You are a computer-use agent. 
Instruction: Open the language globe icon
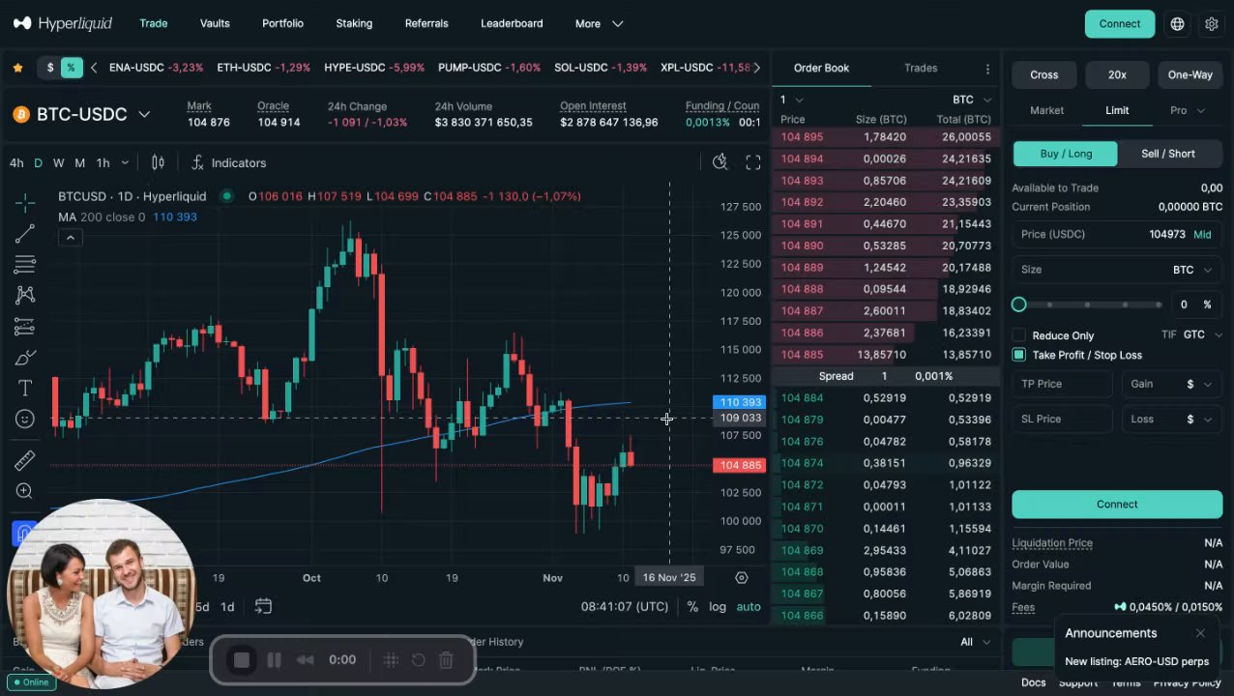point(1177,24)
